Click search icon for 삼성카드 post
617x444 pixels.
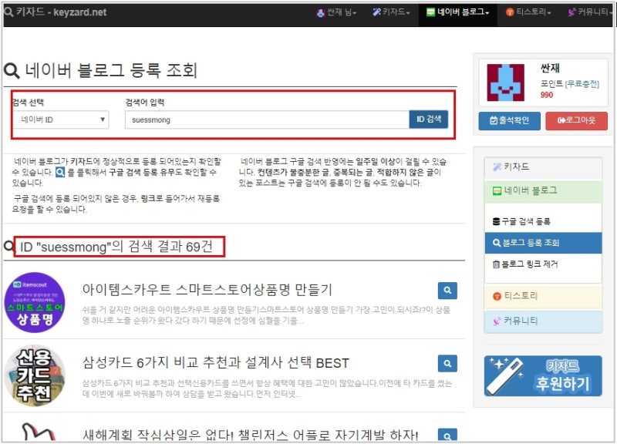pyautogui.click(x=447, y=363)
